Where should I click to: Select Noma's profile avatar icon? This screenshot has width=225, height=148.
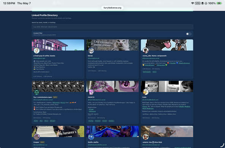point(146,51)
